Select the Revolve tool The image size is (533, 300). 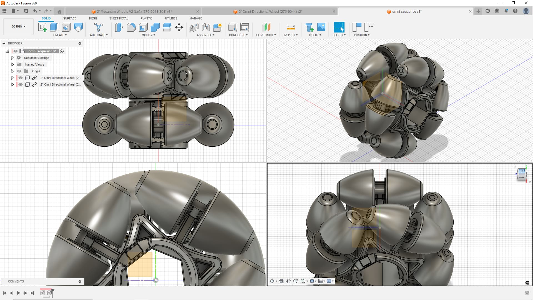tap(66, 27)
